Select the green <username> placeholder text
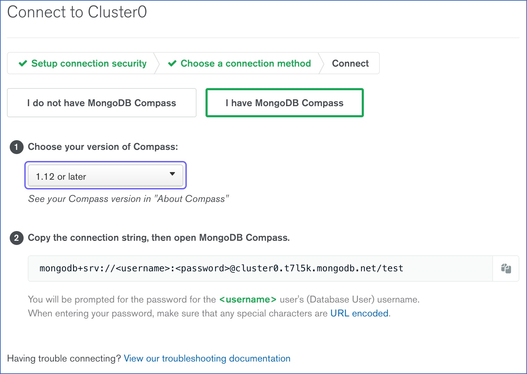The height and width of the screenshot is (374, 527). pos(248,299)
